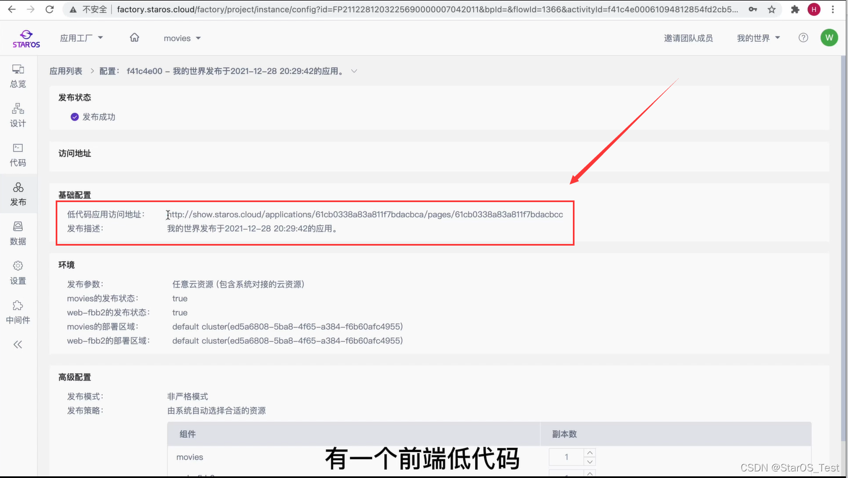Go forward in browser history
848x478 pixels.
pos(31,9)
